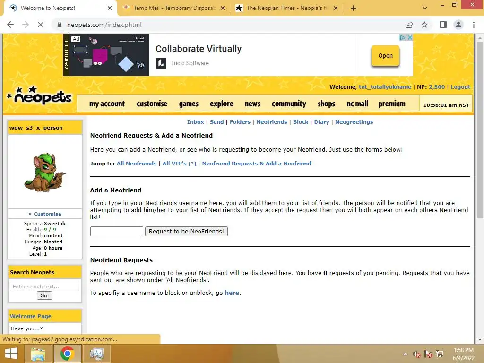This screenshot has width=484, height=363.
Task: Open the explore menu
Action: point(222,104)
